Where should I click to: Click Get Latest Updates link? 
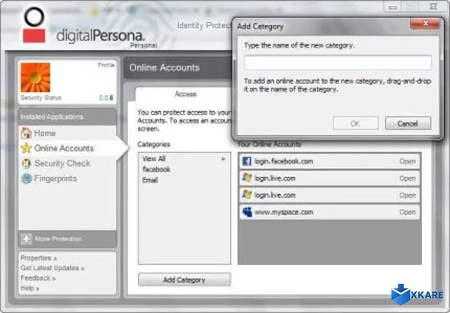[52, 268]
